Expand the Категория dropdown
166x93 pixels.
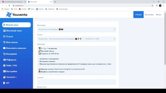(x=77, y=29)
